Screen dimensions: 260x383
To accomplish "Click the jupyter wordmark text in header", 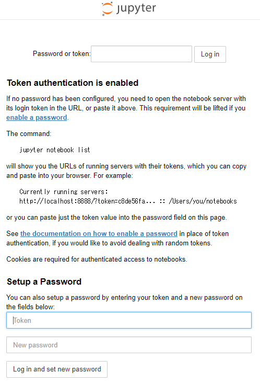I will point(136,8).
